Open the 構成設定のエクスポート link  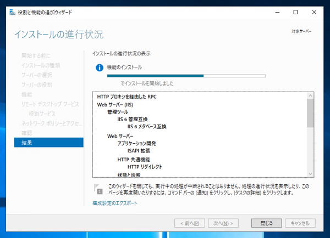pyautogui.click(x=115, y=203)
